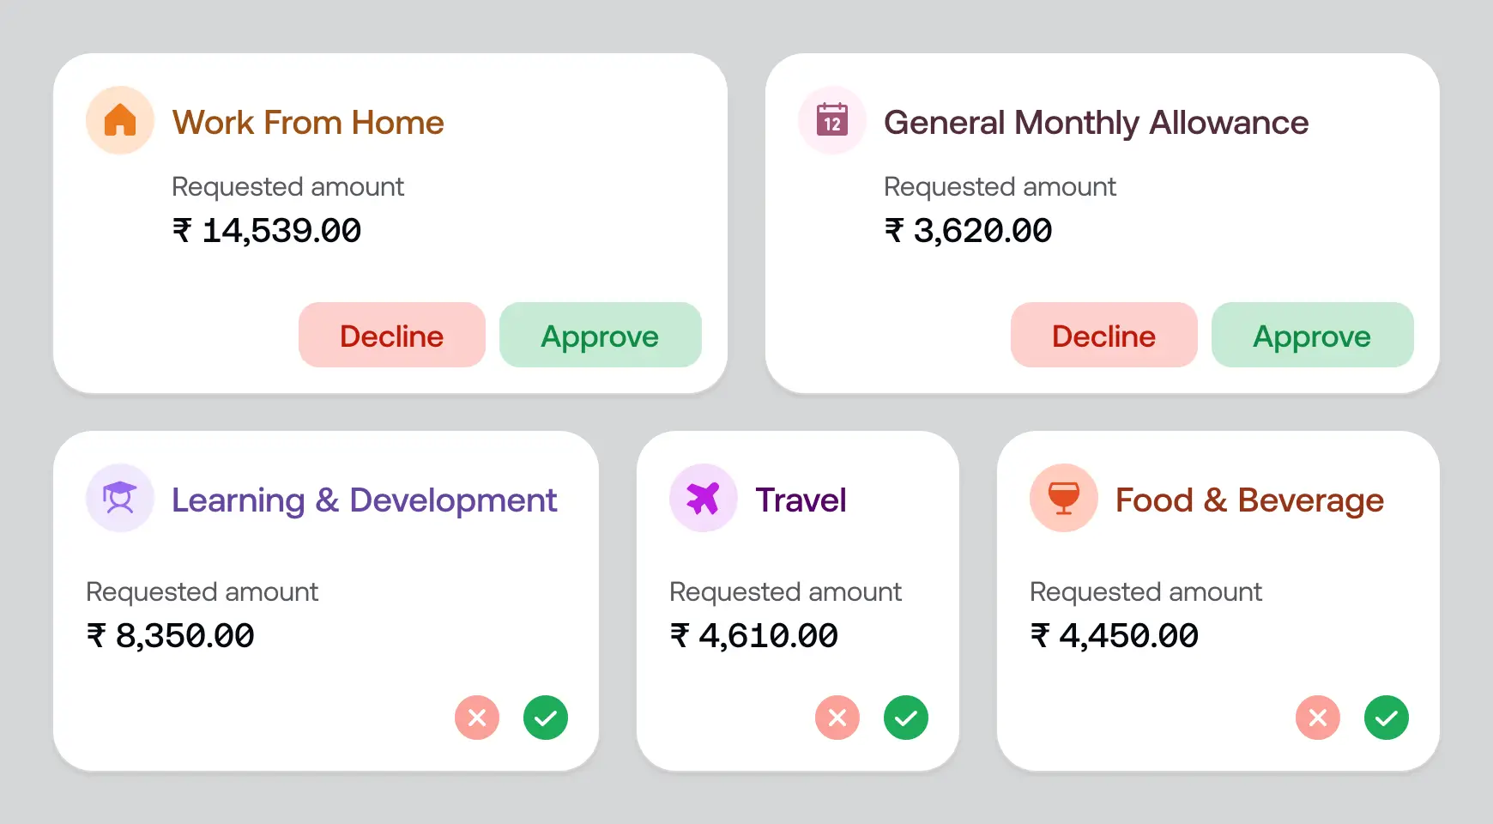
Task: Click the Travel amount ₹ 4,610.00
Action: [753, 636]
